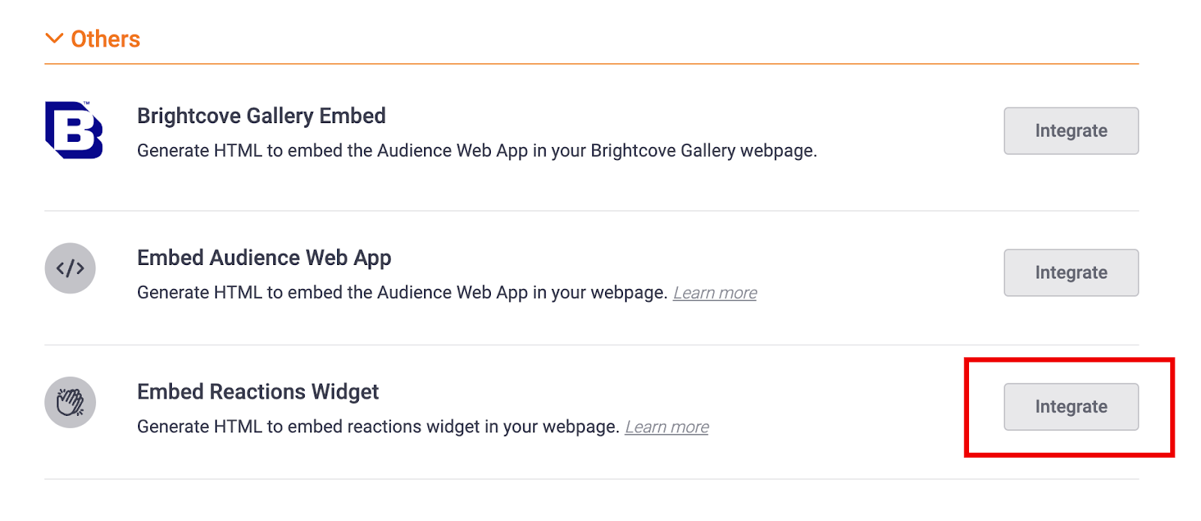Click the Brightcove logo icon
Image resolution: width=1201 pixels, height=521 pixels.
coord(74,130)
